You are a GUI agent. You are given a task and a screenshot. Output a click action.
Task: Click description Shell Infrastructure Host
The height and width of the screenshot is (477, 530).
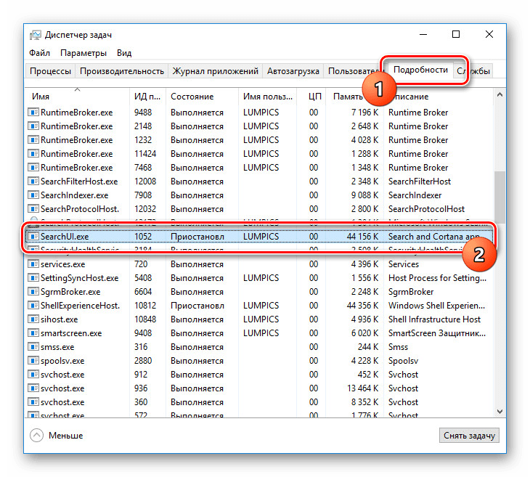pos(434,319)
